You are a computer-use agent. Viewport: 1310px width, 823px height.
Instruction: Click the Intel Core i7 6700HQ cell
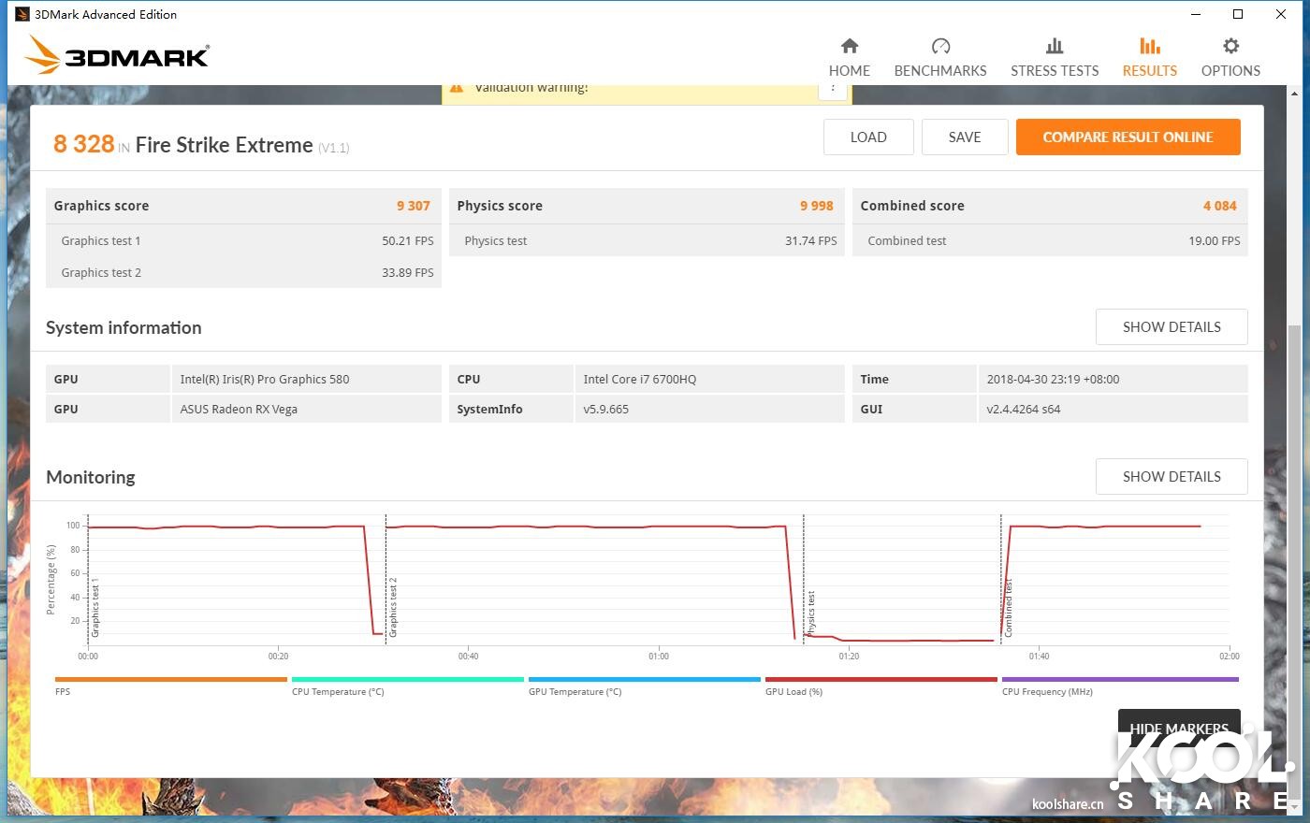[709, 379]
